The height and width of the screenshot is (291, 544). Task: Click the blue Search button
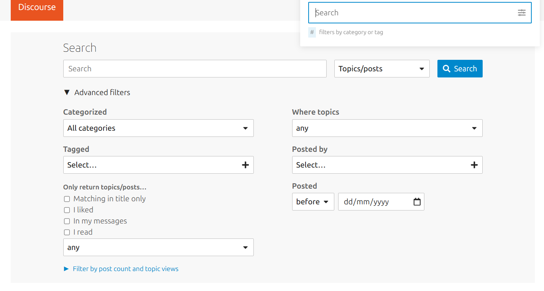pos(460,69)
